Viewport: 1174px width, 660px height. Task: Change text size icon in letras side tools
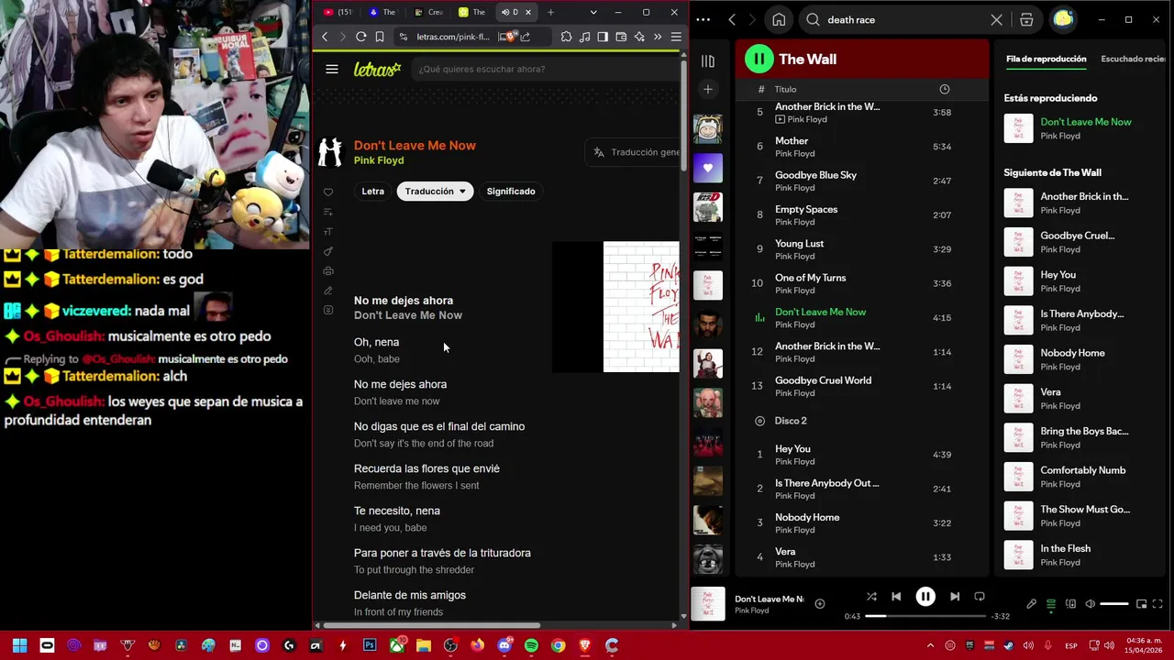pos(328,232)
